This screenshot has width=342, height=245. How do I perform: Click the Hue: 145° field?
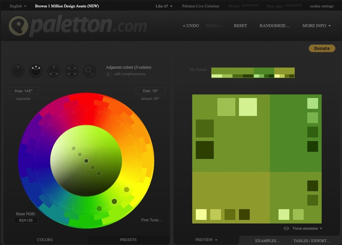coord(23,91)
